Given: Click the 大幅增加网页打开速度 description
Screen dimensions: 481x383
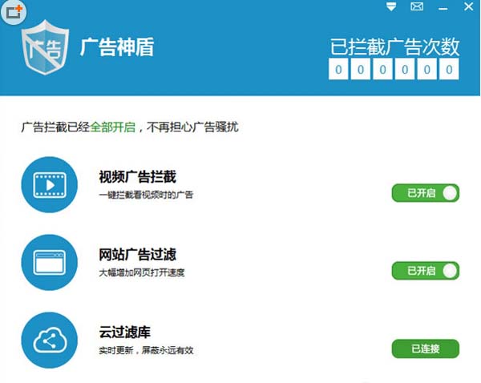Looking at the screenshot, I should 142,272.
